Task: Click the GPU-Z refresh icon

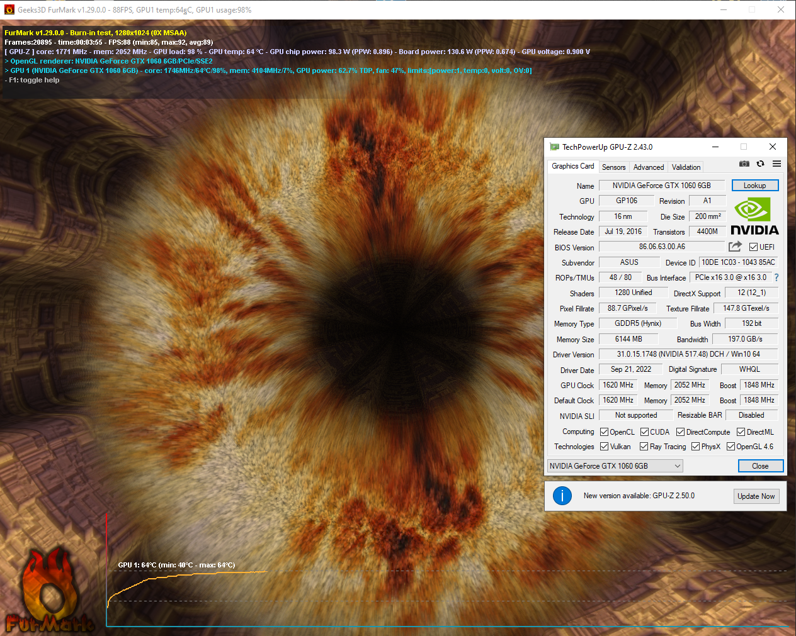Action: pyautogui.click(x=760, y=164)
